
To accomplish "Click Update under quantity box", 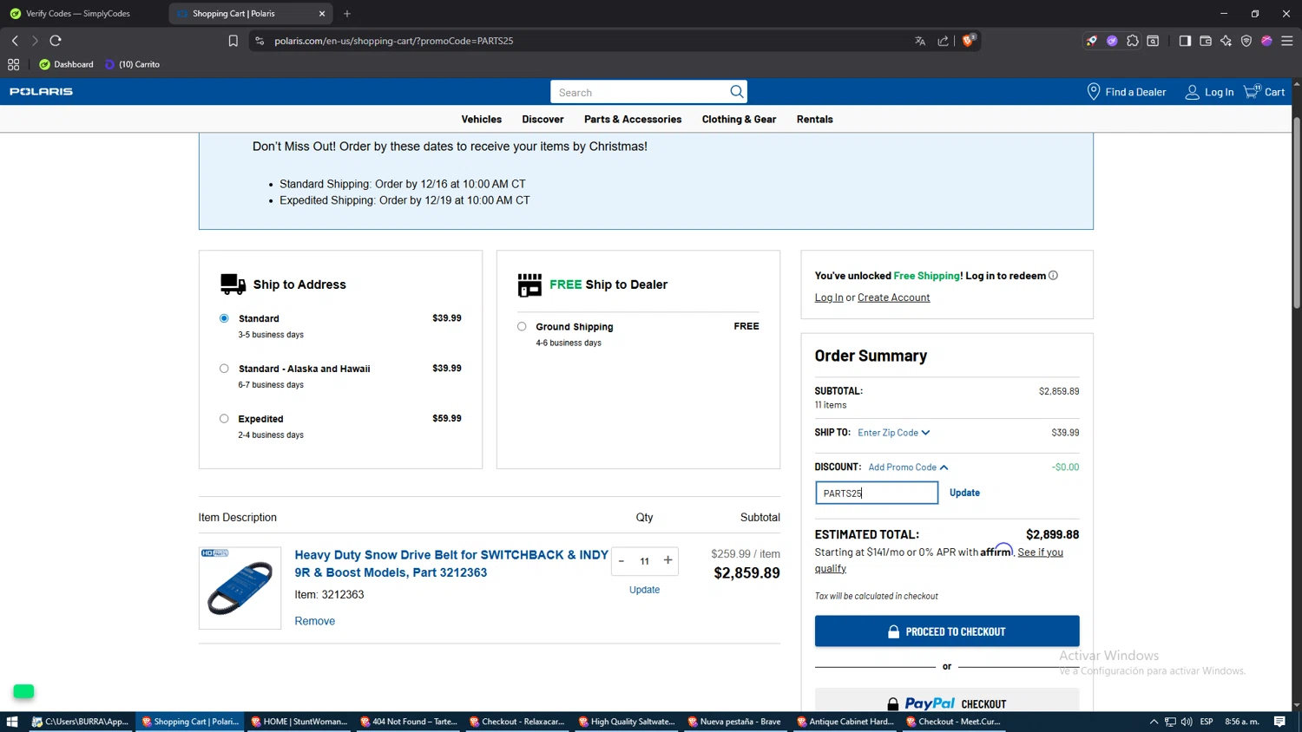I will (x=644, y=590).
